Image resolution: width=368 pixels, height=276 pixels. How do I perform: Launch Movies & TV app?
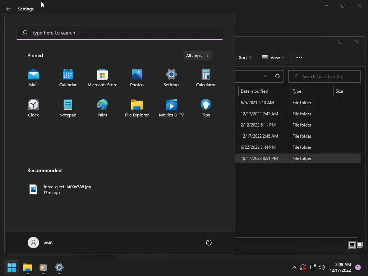[x=171, y=108]
